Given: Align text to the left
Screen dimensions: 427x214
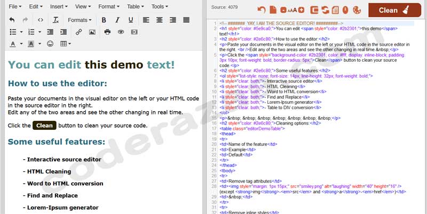Looking at the screenshot, I should click(146, 20).
